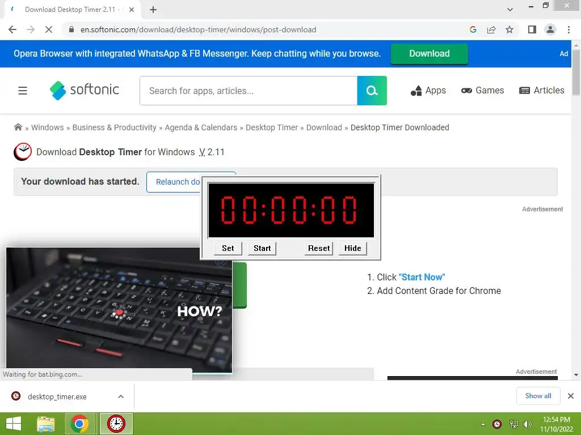Click the Business & Productivity breadcrumb link
Screen dimensions: 581x435
(x=114, y=127)
